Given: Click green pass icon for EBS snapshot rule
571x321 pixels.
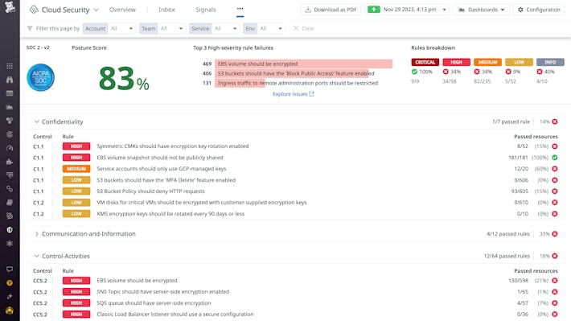Looking at the screenshot, I should [x=555, y=158].
